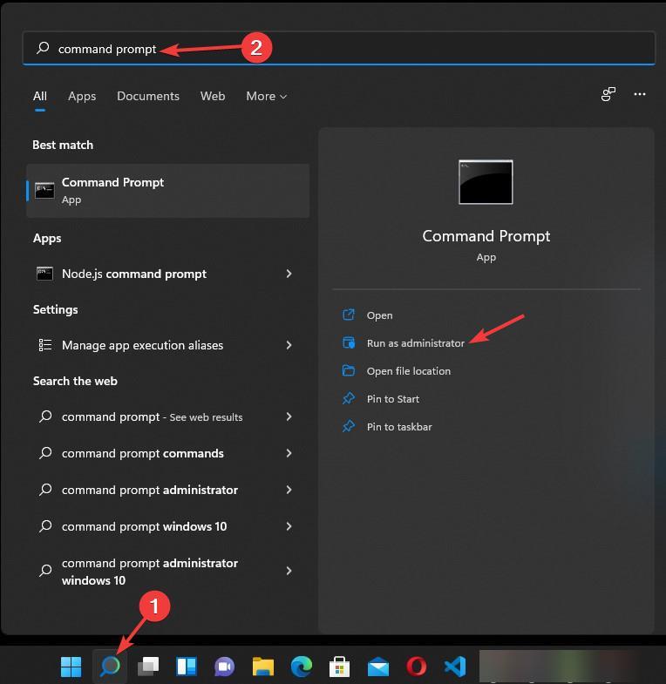Switch to the Documents tab

pos(148,96)
